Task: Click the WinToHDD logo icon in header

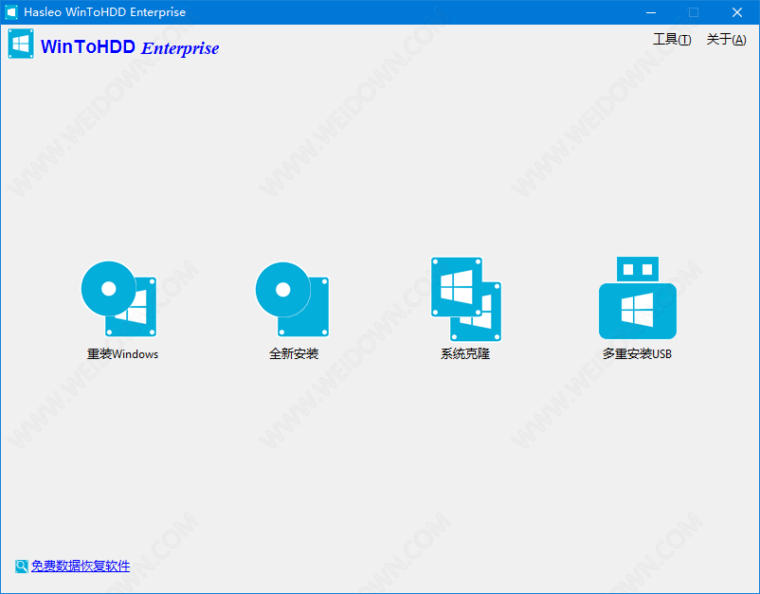Action: coord(21,44)
